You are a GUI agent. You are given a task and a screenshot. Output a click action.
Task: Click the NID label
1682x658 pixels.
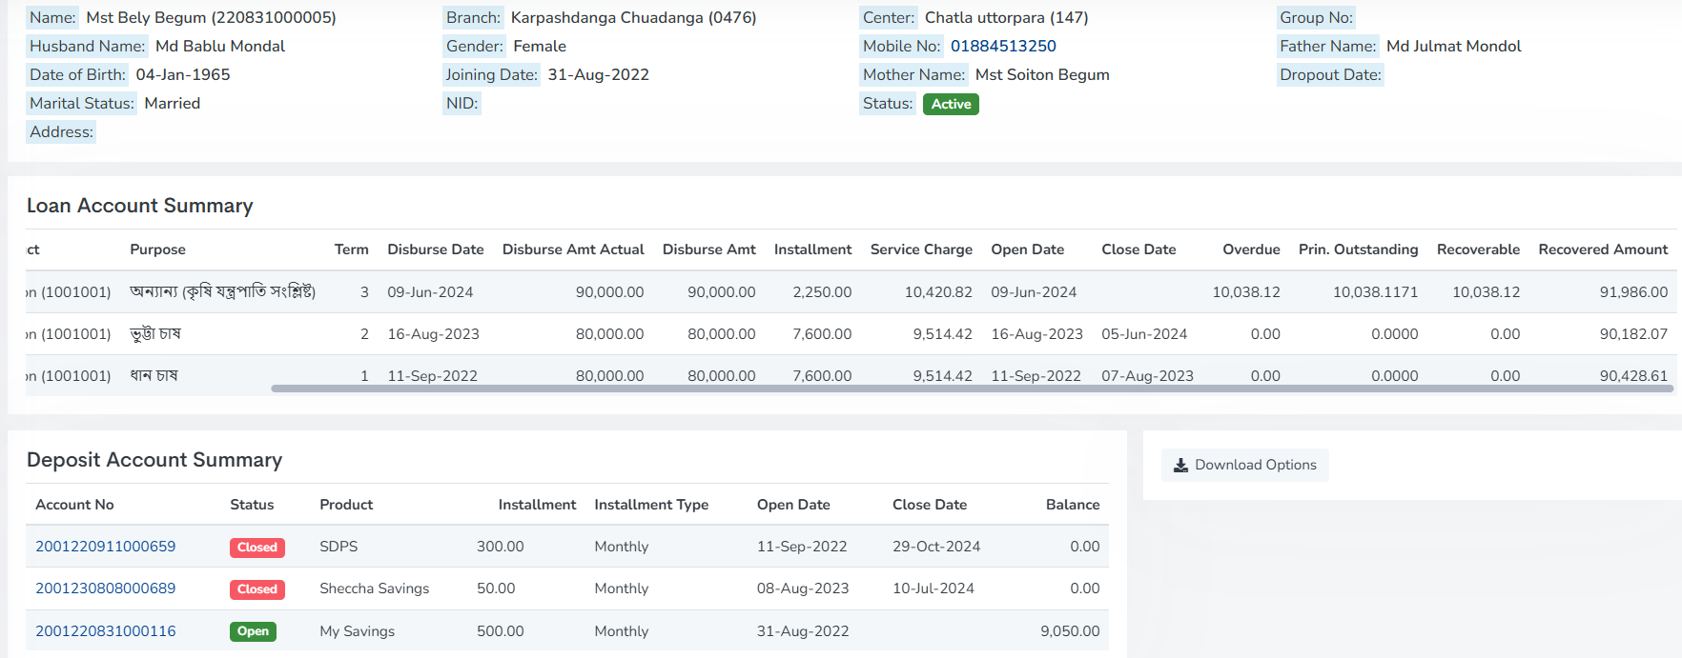tap(462, 103)
